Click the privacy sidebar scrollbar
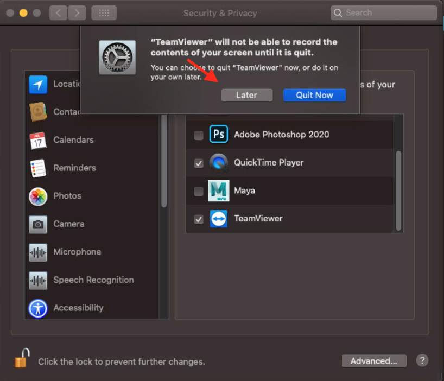444x381 pixels. [164, 161]
